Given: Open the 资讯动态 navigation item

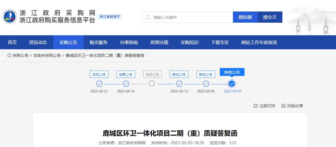Looking at the screenshot, I should [38, 42].
